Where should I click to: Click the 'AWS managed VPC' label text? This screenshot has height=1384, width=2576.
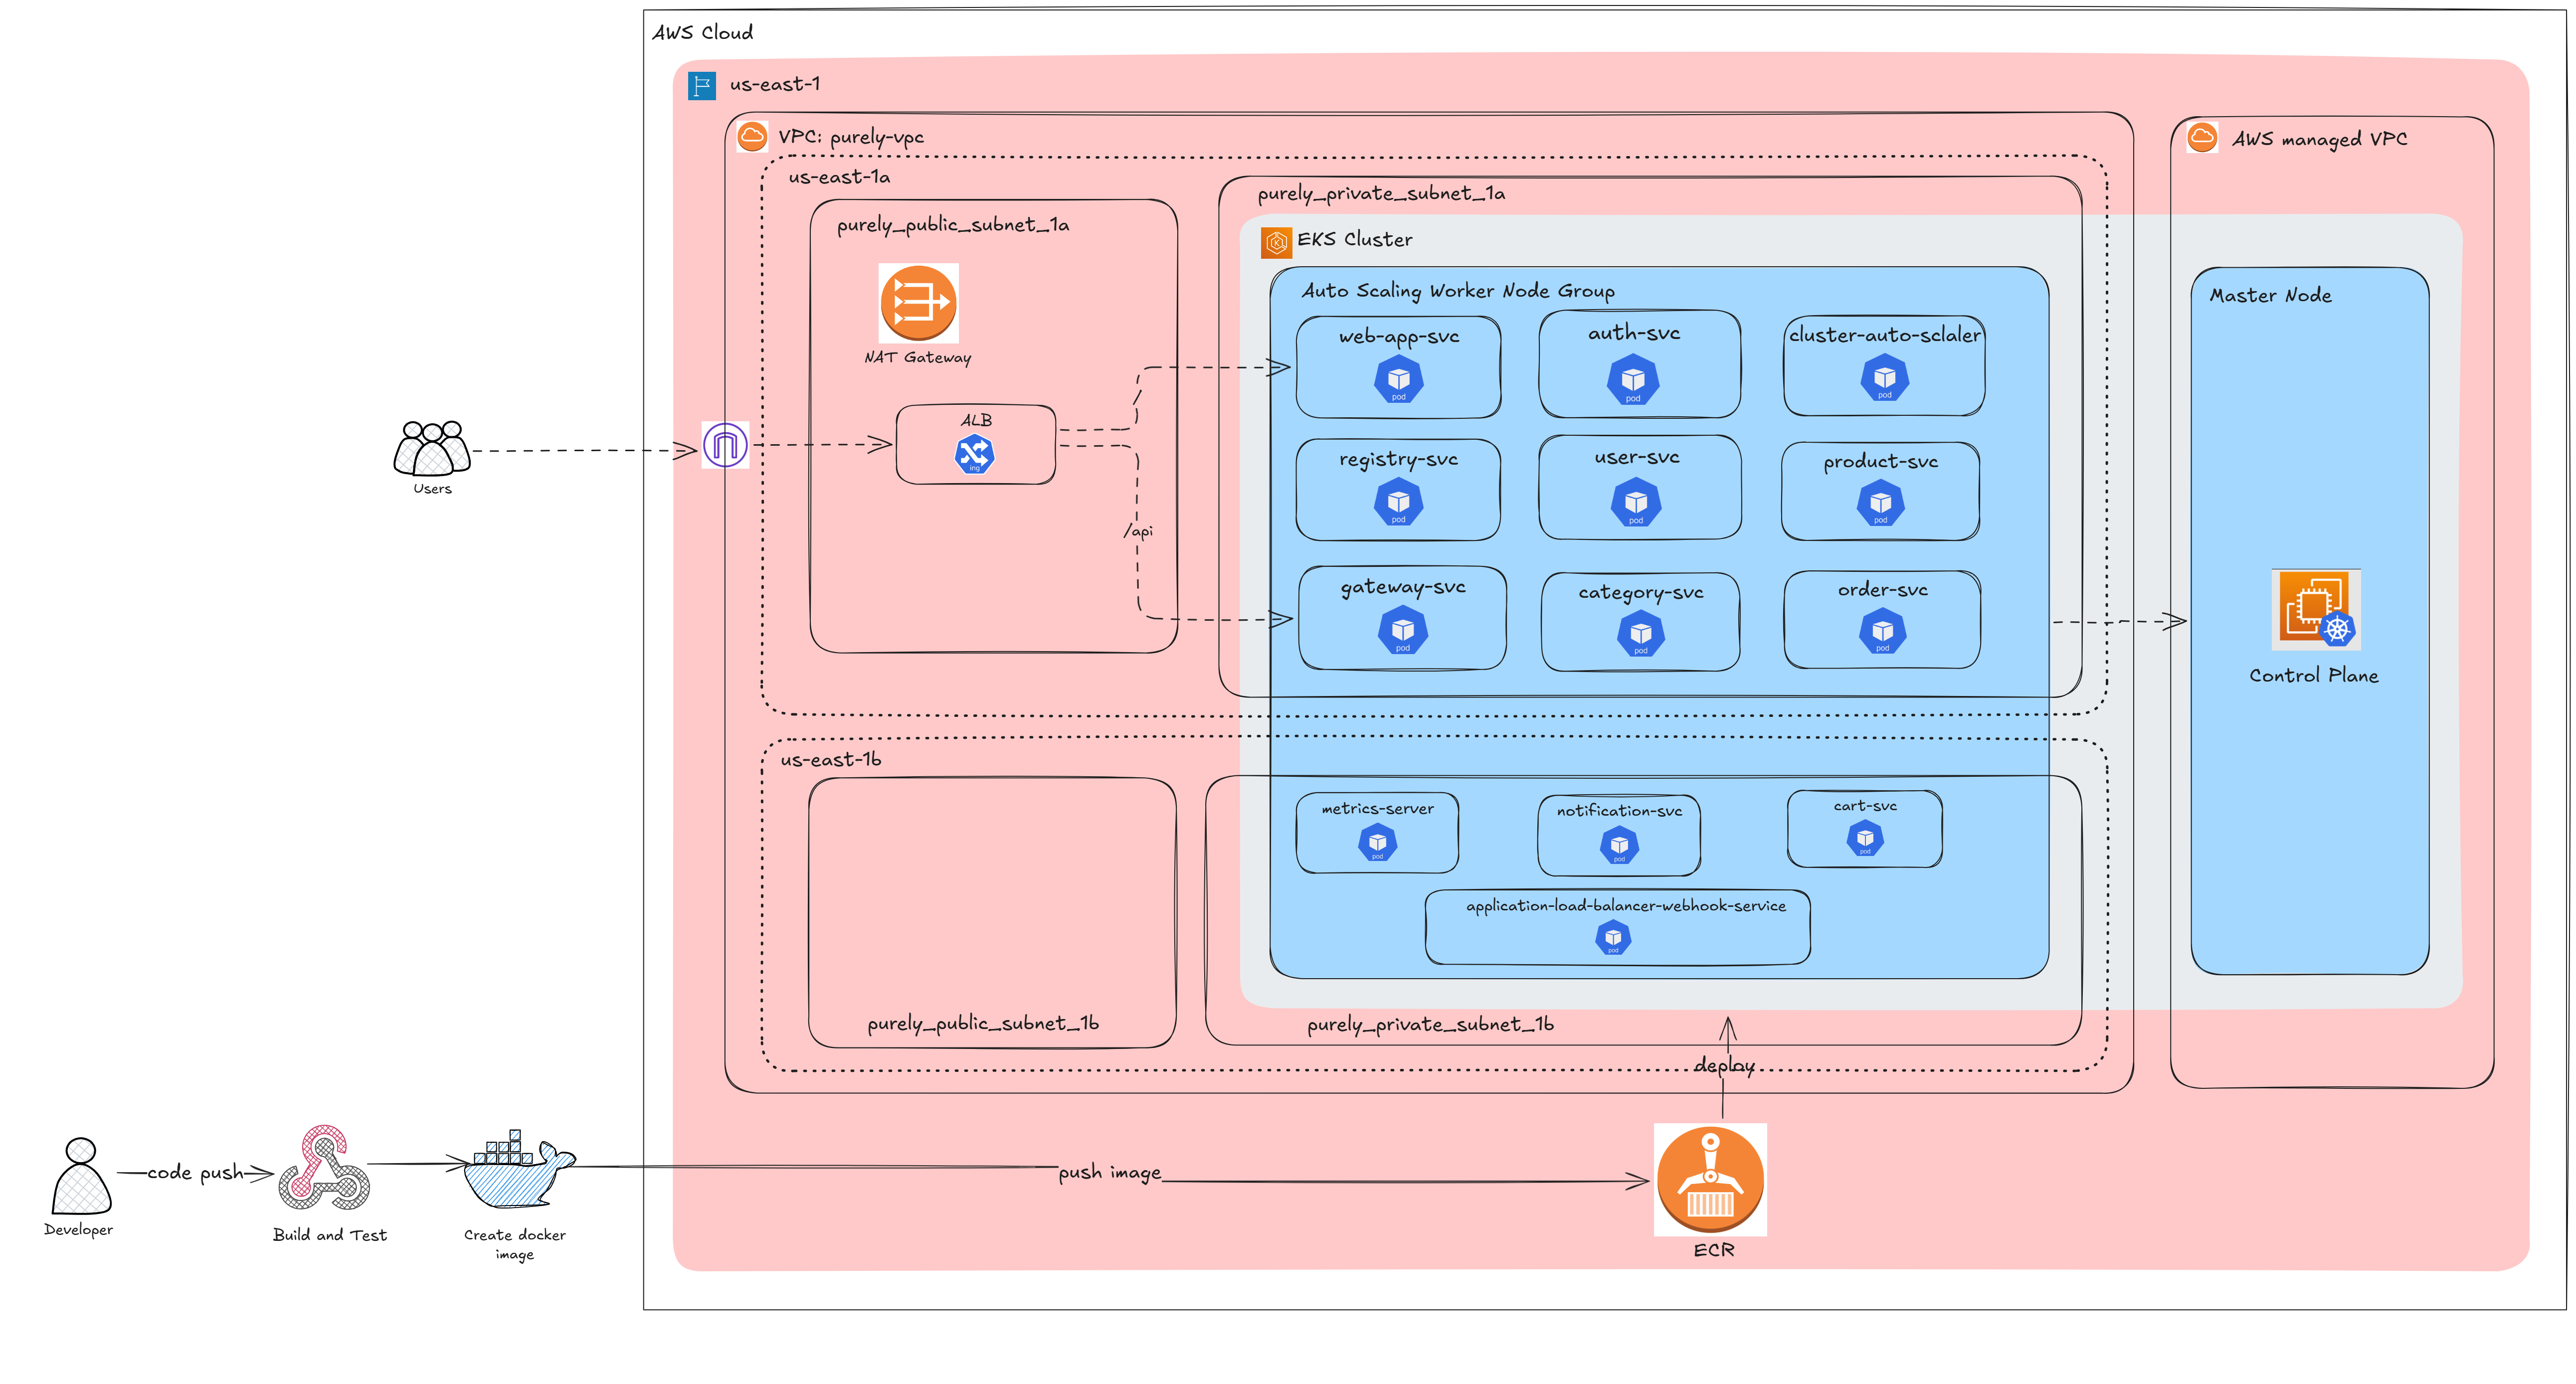2319,140
